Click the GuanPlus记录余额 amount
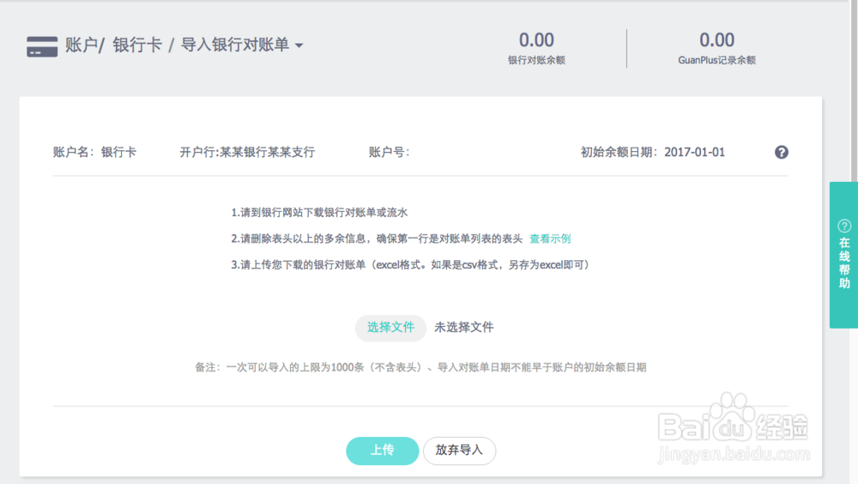The image size is (858, 484). click(x=716, y=40)
